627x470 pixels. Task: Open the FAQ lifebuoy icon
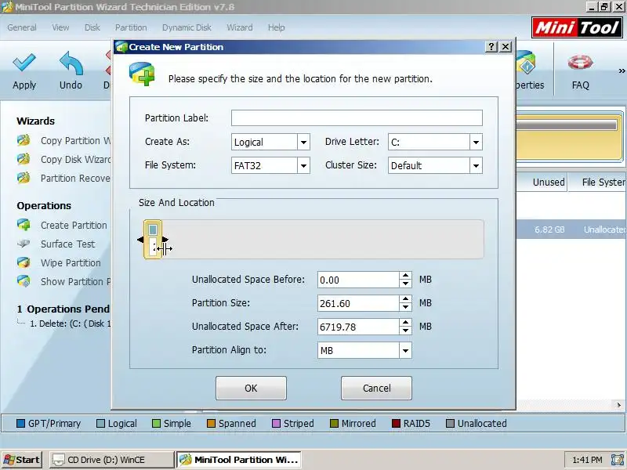pyautogui.click(x=580, y=63)
